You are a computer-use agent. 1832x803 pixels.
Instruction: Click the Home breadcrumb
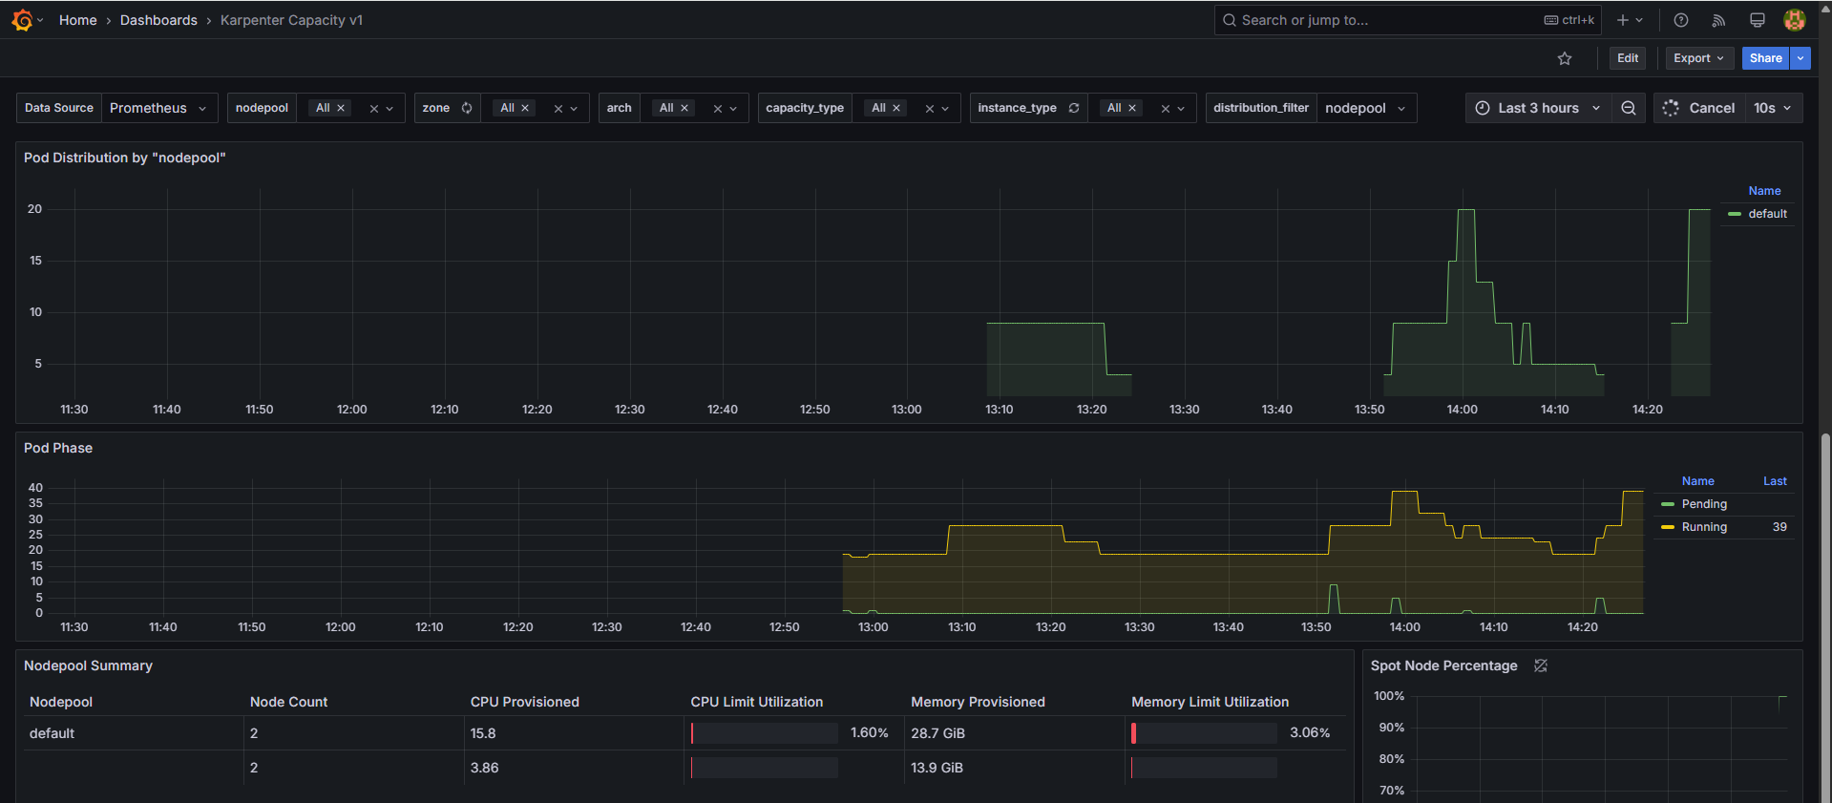point(77,20)
